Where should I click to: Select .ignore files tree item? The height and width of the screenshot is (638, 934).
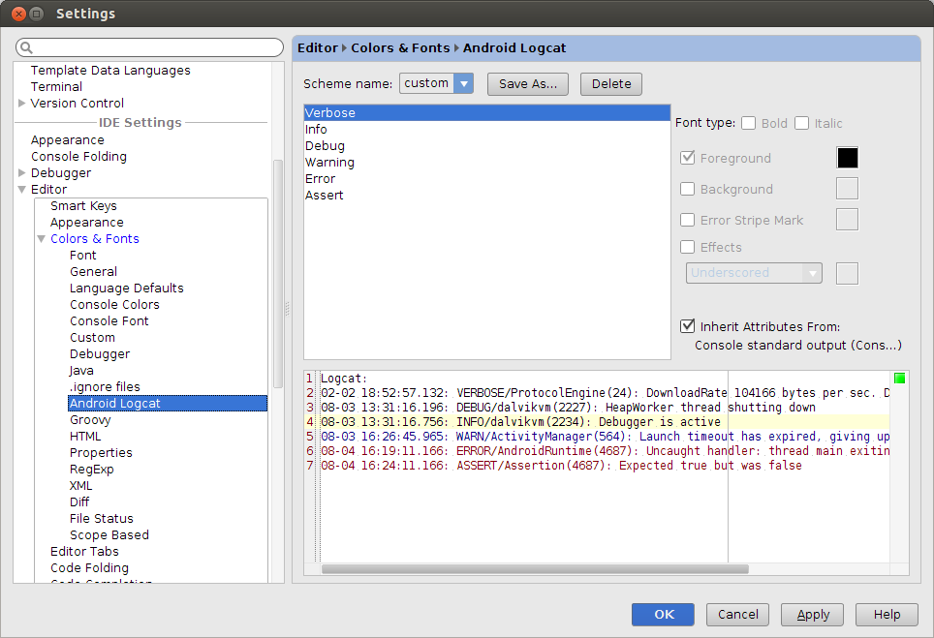click(x=105, y=387)
